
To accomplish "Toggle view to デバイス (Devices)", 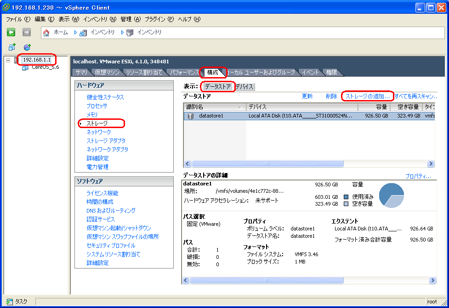I will (244, 87).
